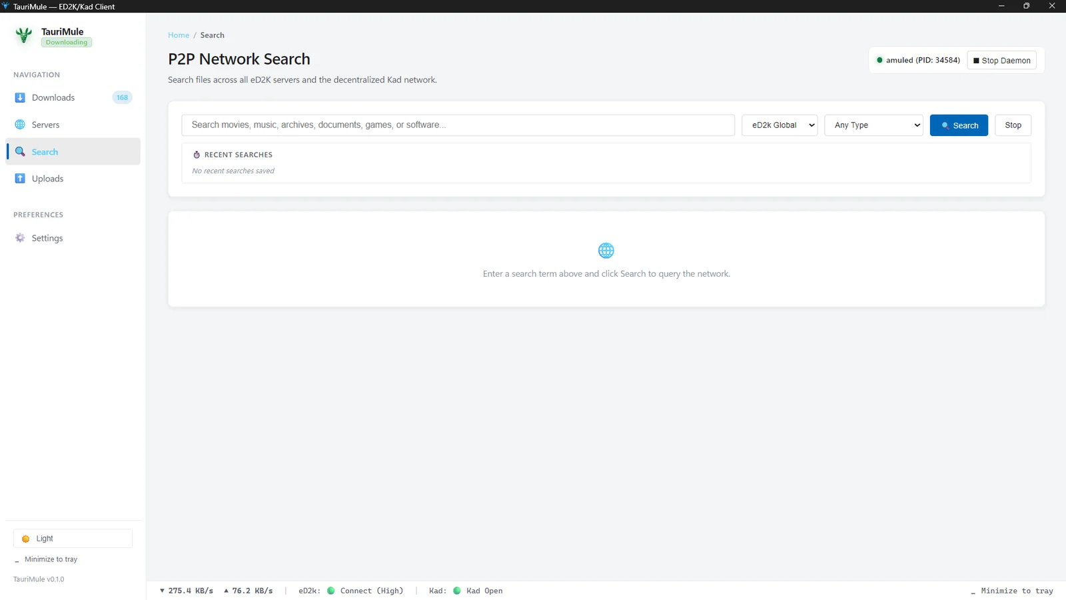Click the Stop Daemon button
The image size is (1066, 600).
(x=1001, y=61)
